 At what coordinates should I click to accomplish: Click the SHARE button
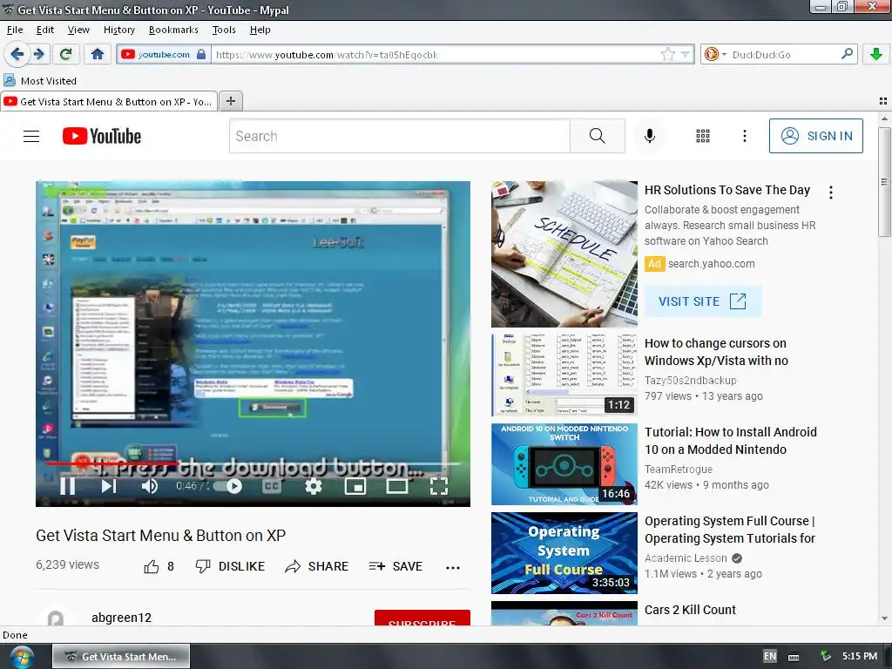[316, 566]
